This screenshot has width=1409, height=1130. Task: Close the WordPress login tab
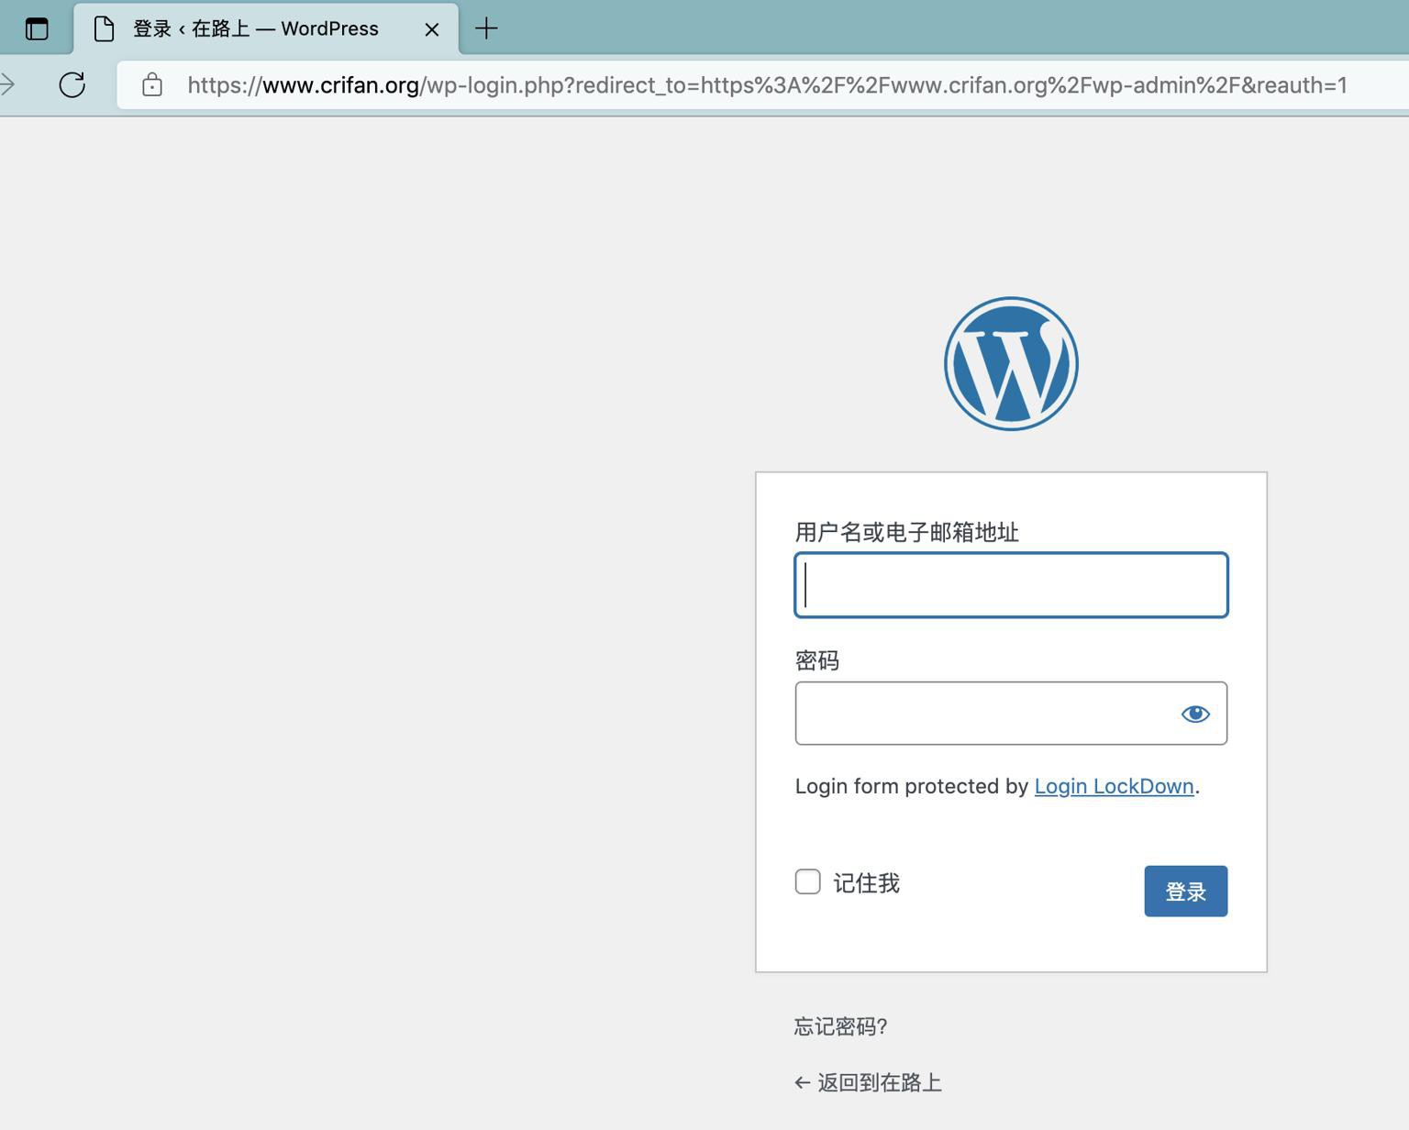coord(432,29)
